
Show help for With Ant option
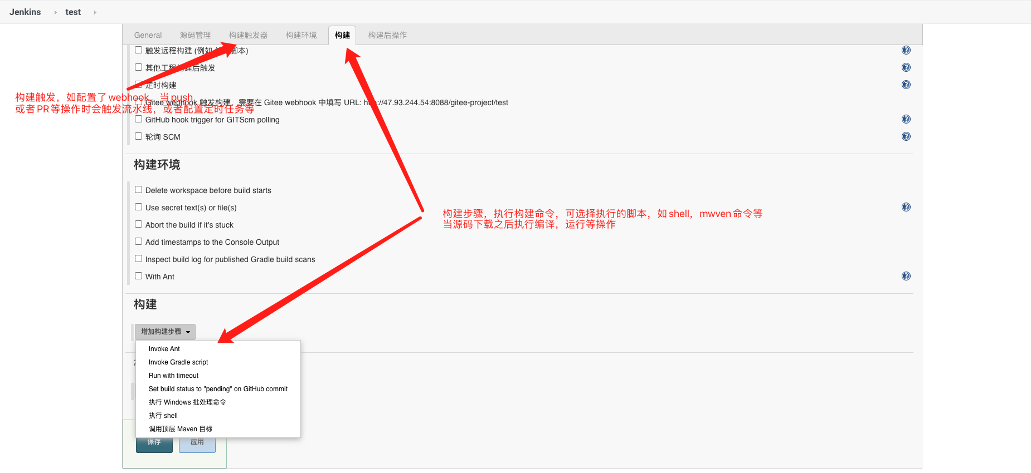click(906, 276)
